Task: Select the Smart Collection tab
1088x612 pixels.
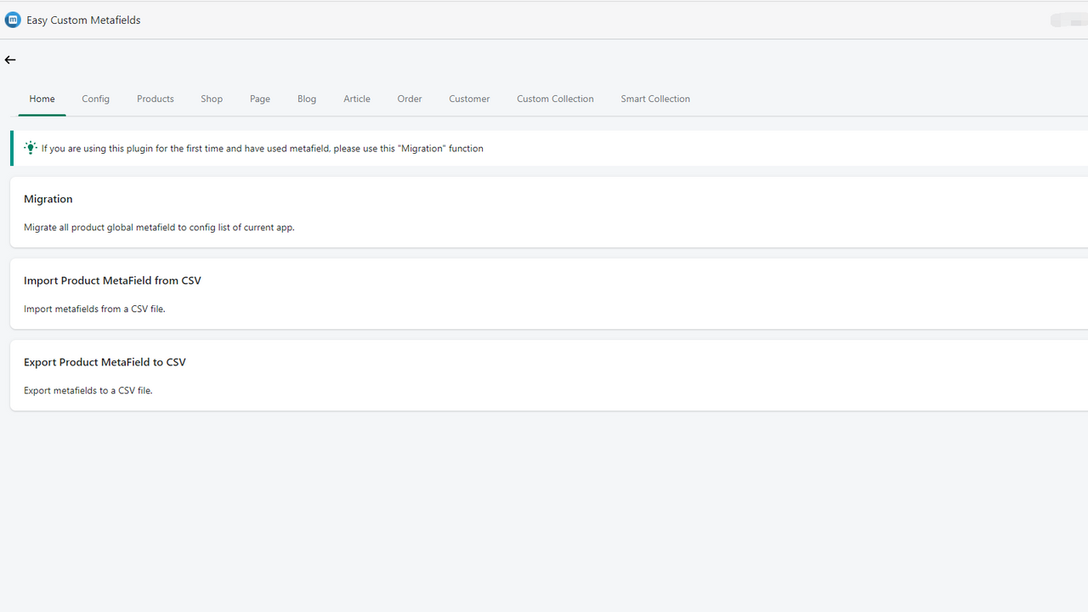Action: tap(655, 99)
